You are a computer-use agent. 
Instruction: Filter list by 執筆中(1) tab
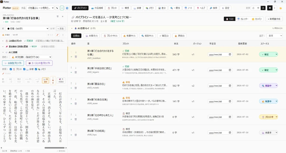coord(129,36)
